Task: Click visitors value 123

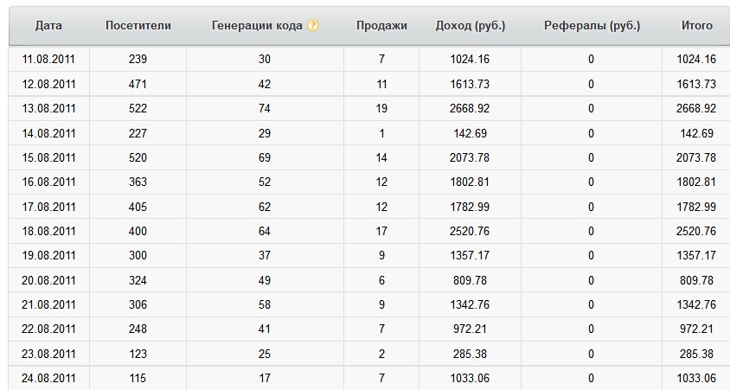Action: pos(138,355)
